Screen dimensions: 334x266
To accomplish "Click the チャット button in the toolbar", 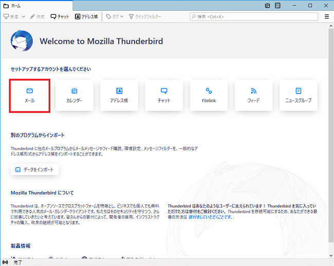I will coord(60,16).
